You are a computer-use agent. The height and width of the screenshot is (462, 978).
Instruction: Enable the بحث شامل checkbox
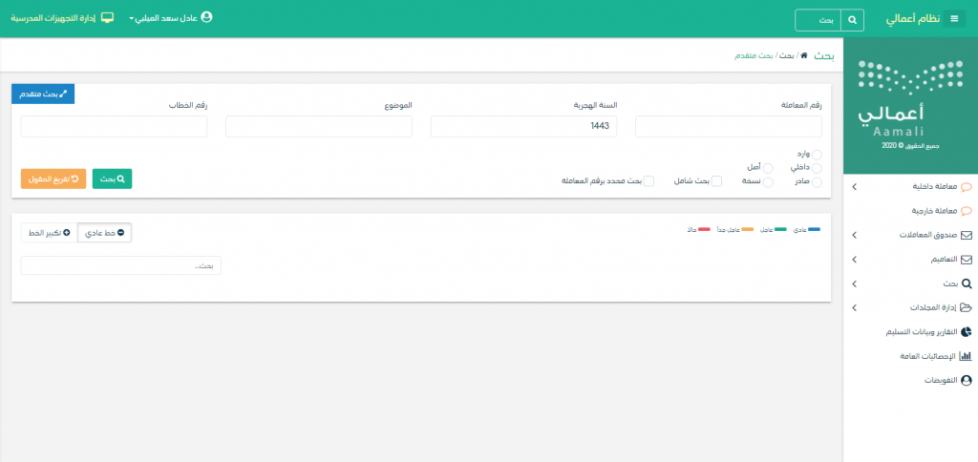tap(716, 180)
